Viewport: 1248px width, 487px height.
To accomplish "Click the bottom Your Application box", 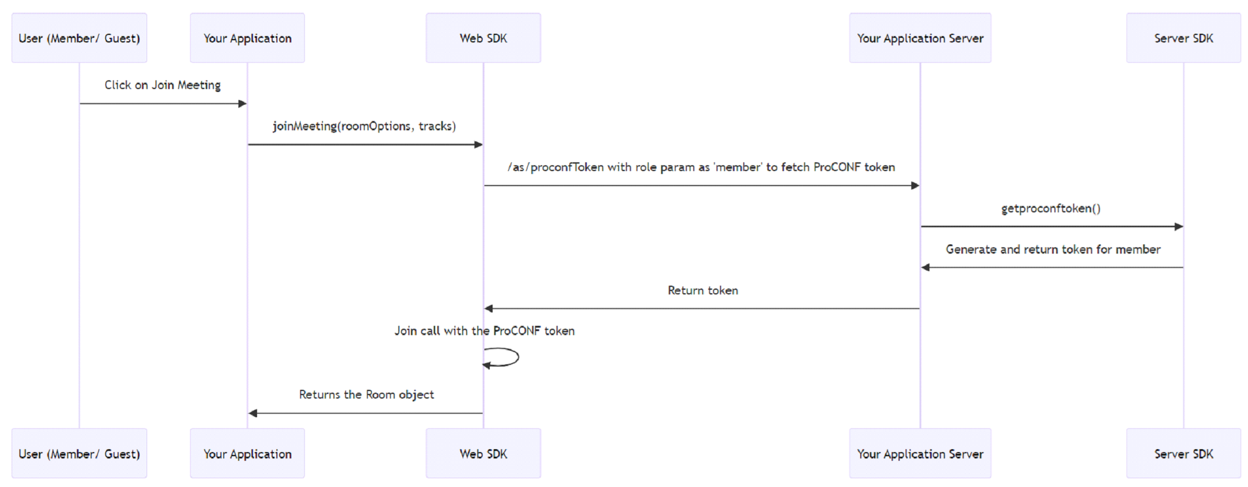I will pyautogui.click(x=247, y=454).
